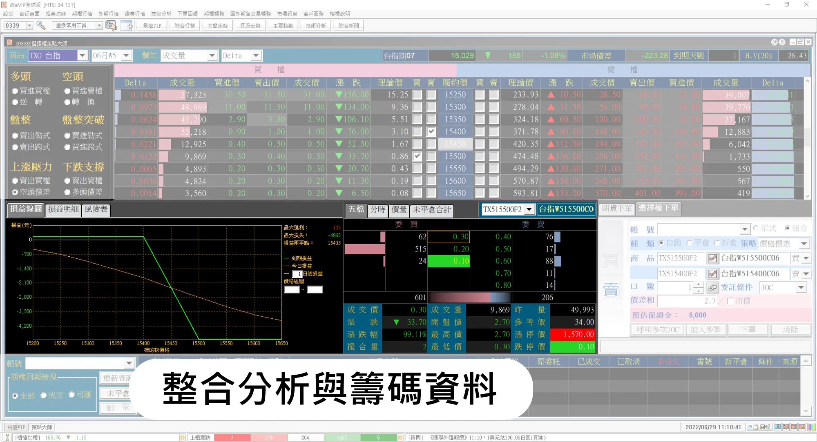
Task: Click the magnifier search icon in toolbar
Action: click(x=41, y=25)
